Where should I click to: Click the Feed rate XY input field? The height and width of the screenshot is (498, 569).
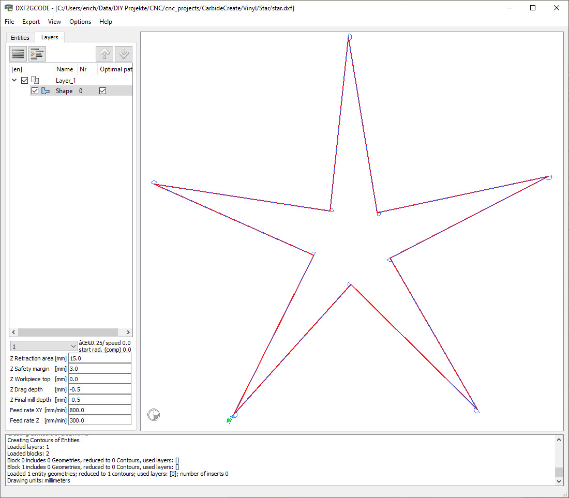(x=100, y=410)
